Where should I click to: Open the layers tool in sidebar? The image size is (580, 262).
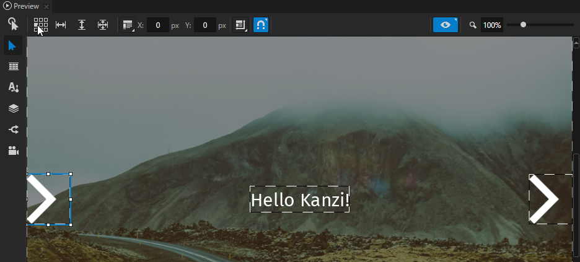pyautogui.click(x=13, y=108)
